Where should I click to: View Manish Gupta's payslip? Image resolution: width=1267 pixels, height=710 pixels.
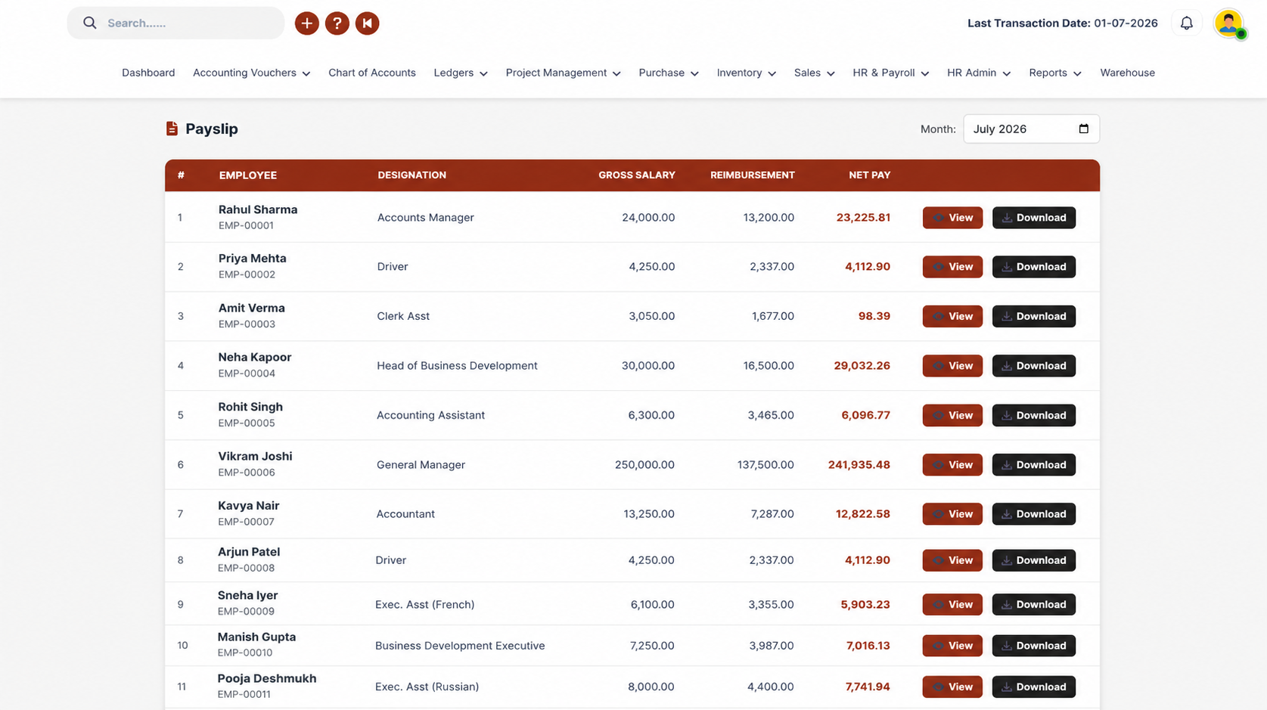(x=952, y=646)
